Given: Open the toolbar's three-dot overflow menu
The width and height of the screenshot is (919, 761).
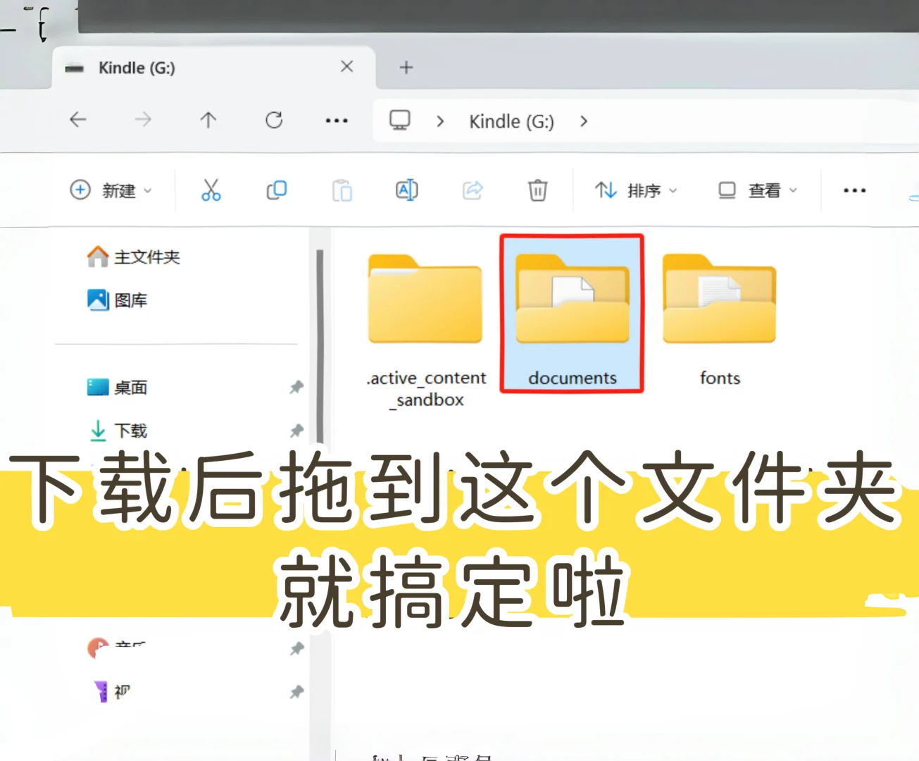Looking at the screenshot, I should (854, 190).
